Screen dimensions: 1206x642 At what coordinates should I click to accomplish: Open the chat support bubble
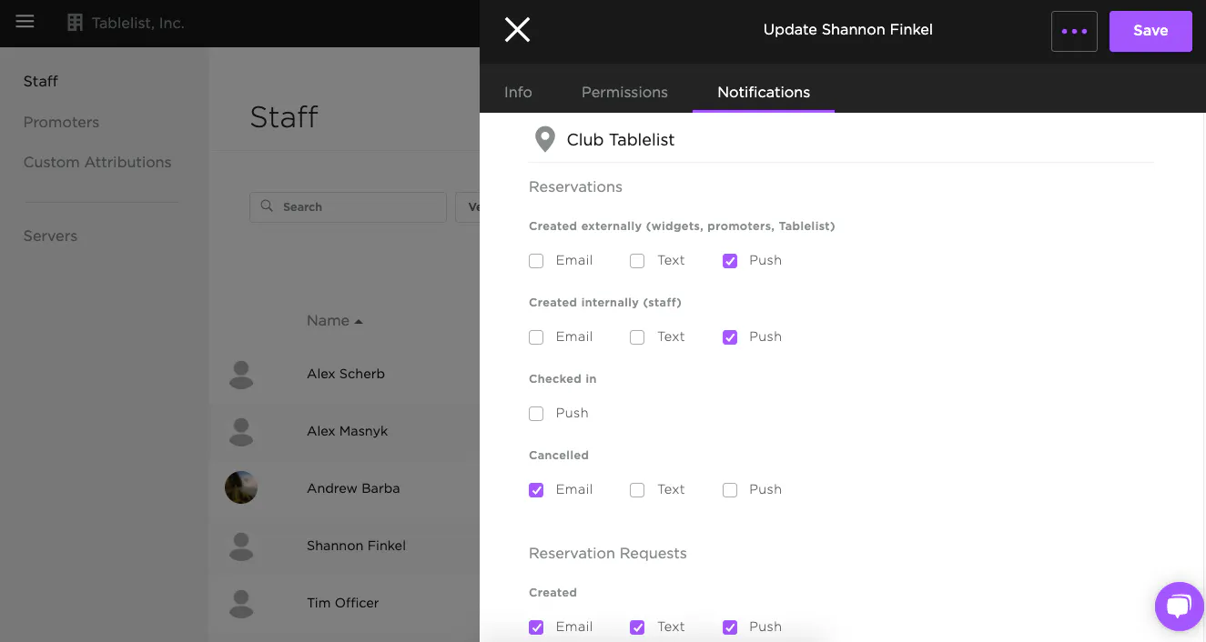tap(1179, 607)
